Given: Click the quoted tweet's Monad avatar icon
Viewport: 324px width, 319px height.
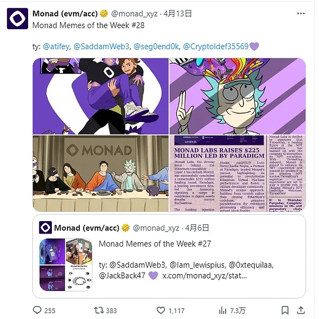Looking at the screenshot, I should point(45,228).
